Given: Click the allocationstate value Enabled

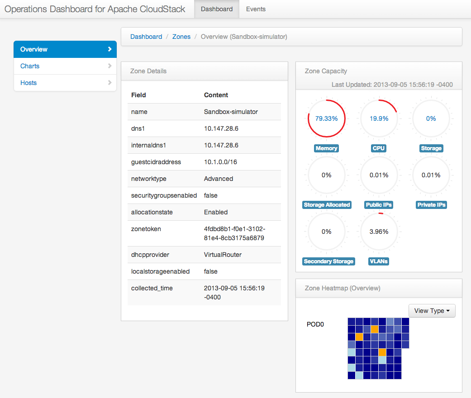Looking at the screenshot, I should 216,213.
